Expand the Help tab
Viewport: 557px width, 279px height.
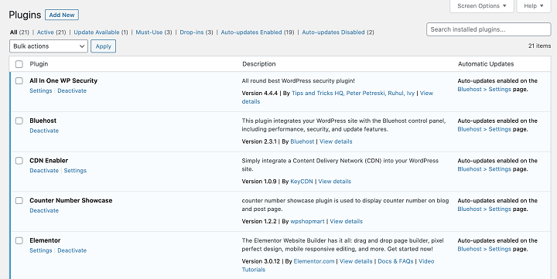pyautogui.click(x=534, y=6)
